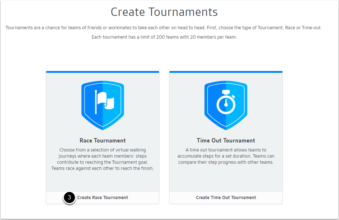Click the Create Time Out Tournament button
Viewport: 339px width, 220px height.
click(x=226, y=198)
